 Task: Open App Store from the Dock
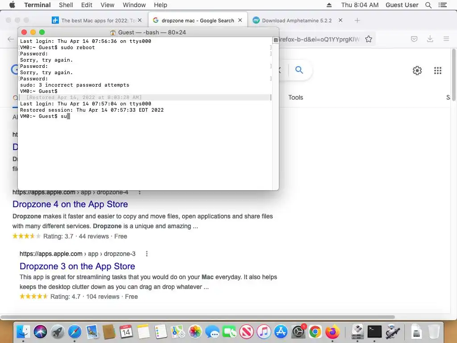pos(281,332)
